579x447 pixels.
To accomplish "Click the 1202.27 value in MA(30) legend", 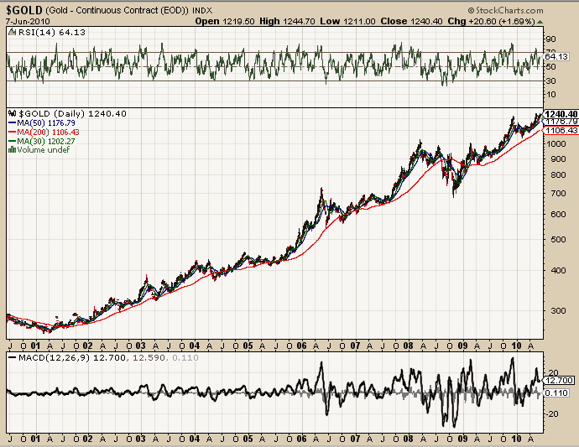I will (61, 141).
